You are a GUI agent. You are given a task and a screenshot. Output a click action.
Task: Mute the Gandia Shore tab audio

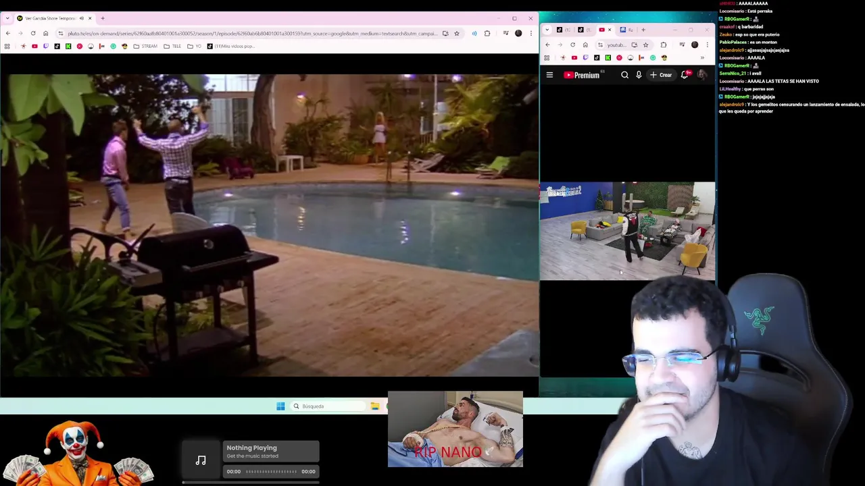(x=82, y=18)
